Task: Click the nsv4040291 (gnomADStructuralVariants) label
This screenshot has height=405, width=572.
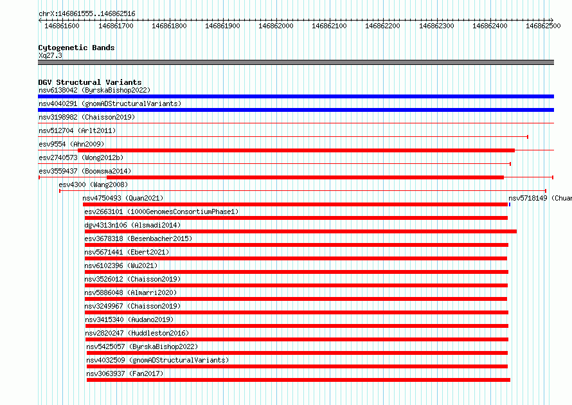Action: pos(110,104)
